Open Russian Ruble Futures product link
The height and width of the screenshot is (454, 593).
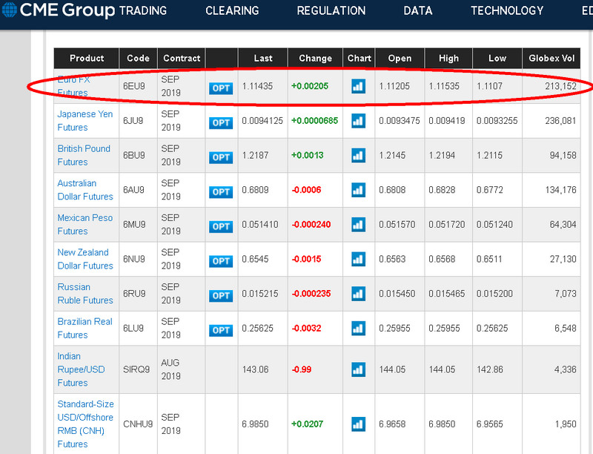(x=85, y=294)
